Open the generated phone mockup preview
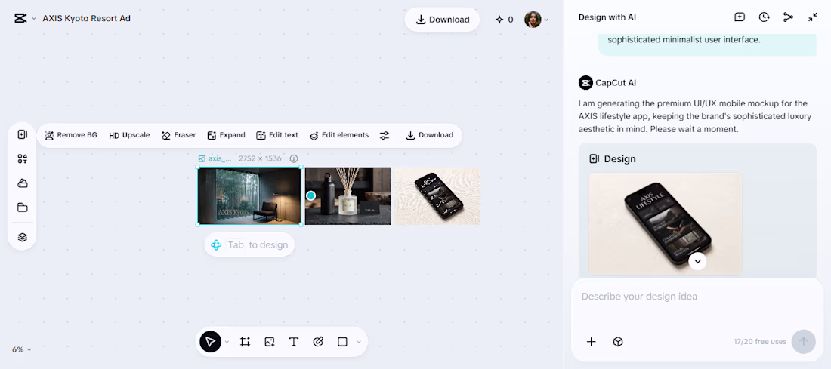The width and height of the screenshot is (831, 369). [x=666, y=224]
